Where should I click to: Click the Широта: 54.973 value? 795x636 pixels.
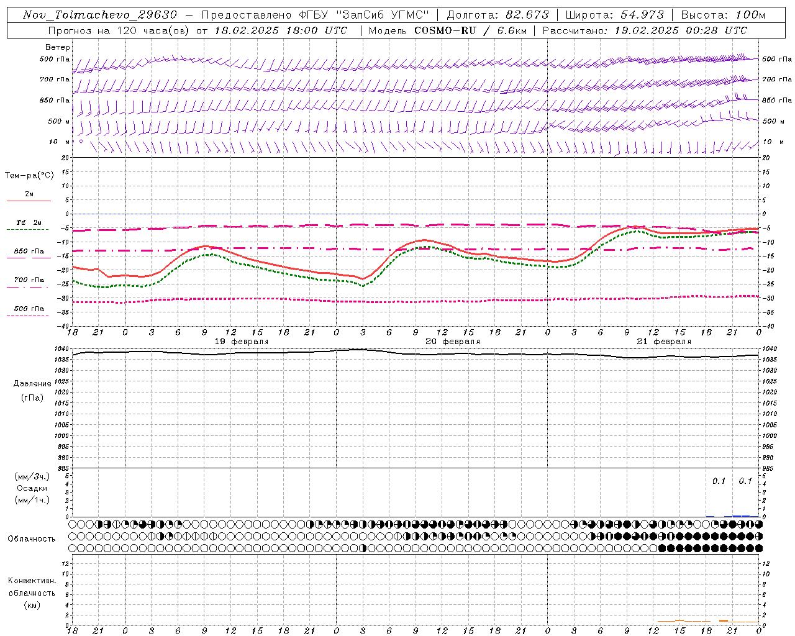pos(614,14)
